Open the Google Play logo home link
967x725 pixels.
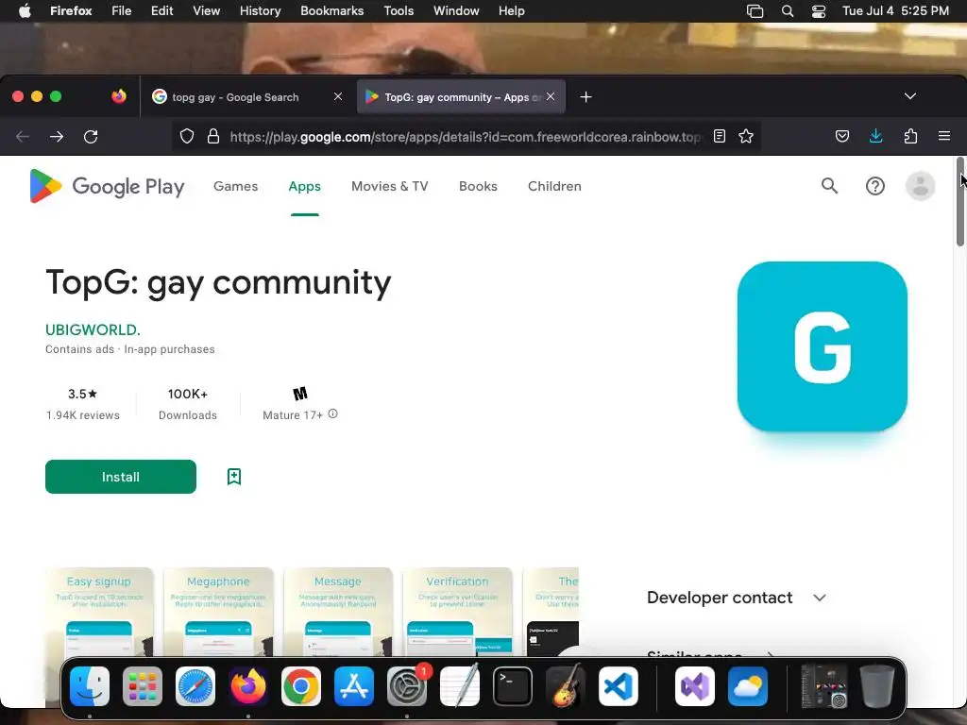coord(107,186)
